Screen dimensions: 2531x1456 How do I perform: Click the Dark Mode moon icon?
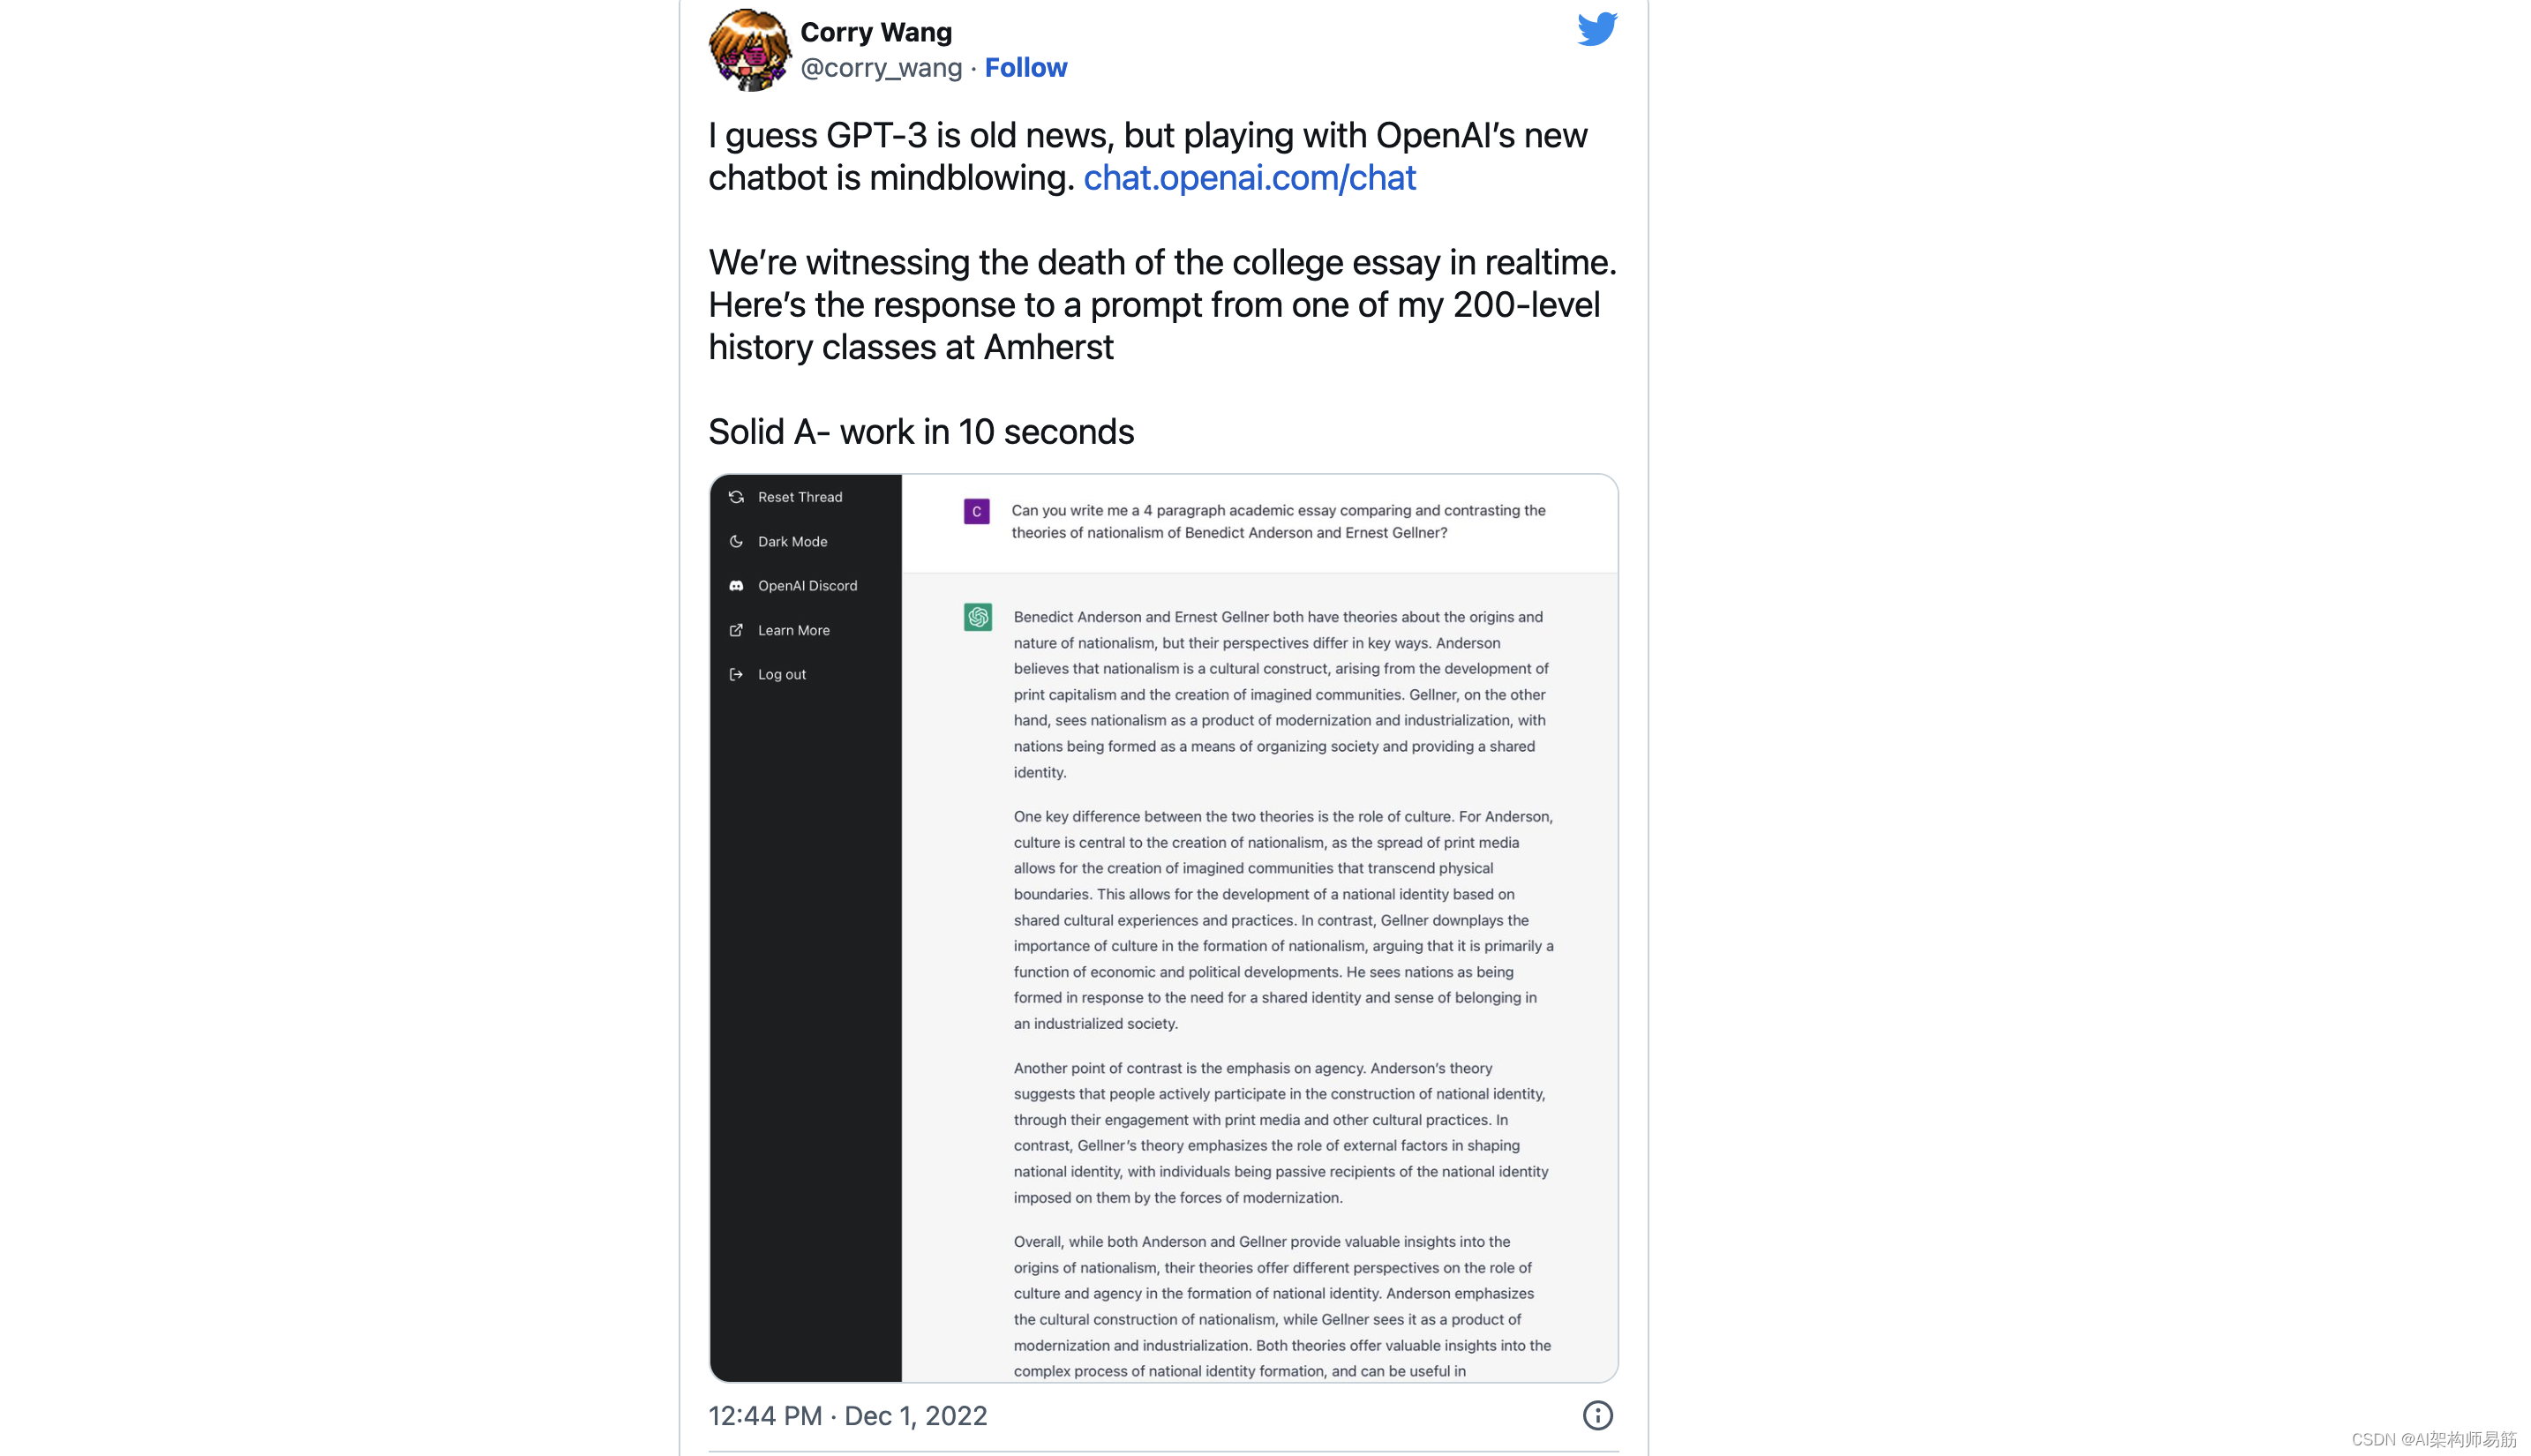coord(736,541)
